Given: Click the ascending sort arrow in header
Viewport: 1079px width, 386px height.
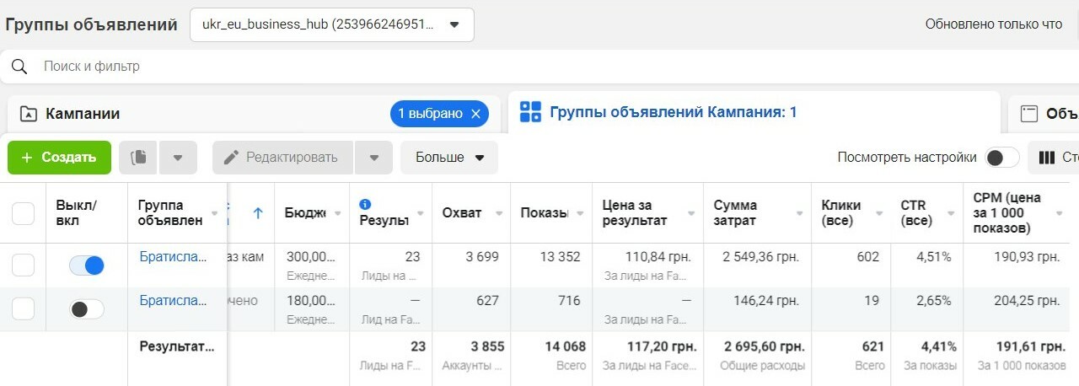Looking at the screenshot, I should pyautogui.click(x=258, y=213).
